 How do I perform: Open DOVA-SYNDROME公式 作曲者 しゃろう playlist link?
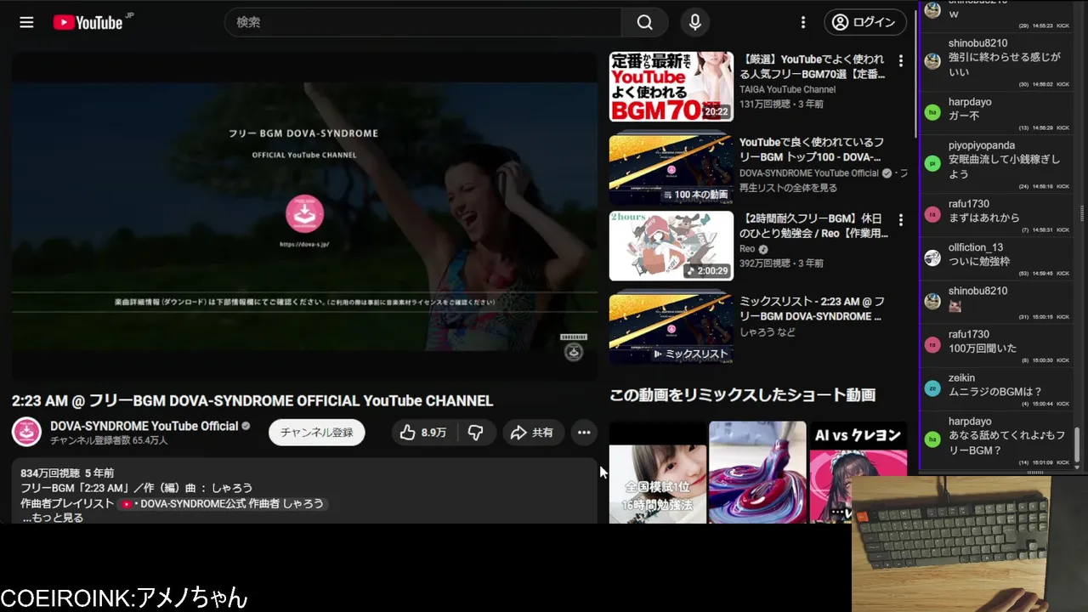223,503
